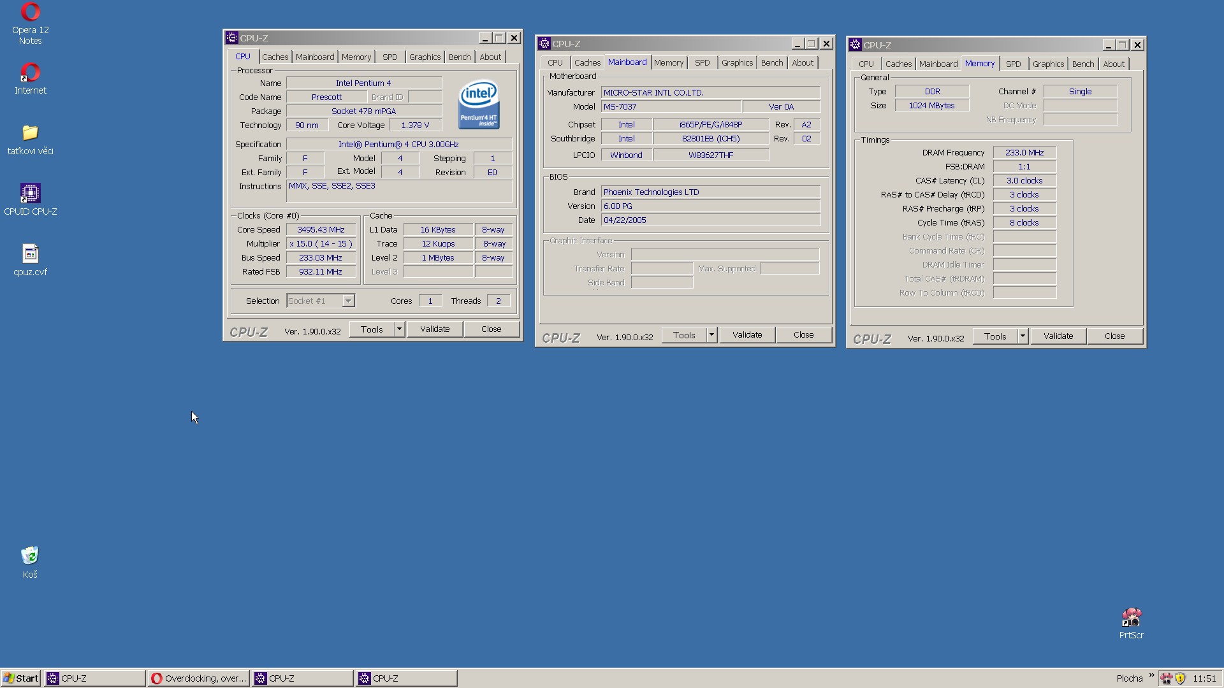Click the Core Speed 3495.43 MHz field
Viewport: 1224px width, 688px height.
point(321,230)
